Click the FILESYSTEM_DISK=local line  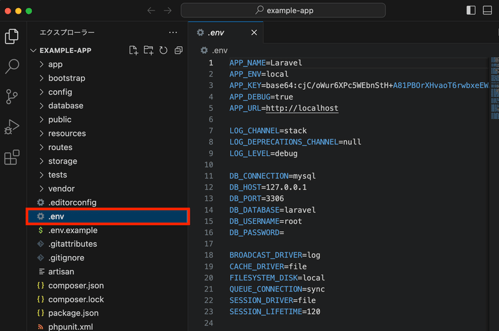click(277, 278)
